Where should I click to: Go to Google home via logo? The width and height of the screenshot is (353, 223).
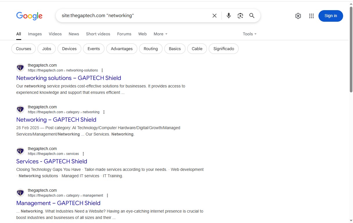point(29,16)
